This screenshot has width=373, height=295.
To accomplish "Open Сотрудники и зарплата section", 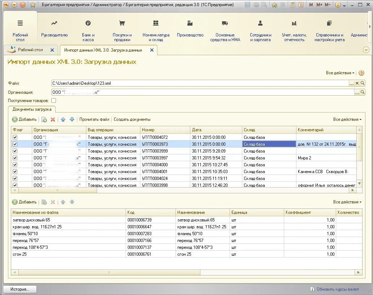I will click(x=260, y=31).
